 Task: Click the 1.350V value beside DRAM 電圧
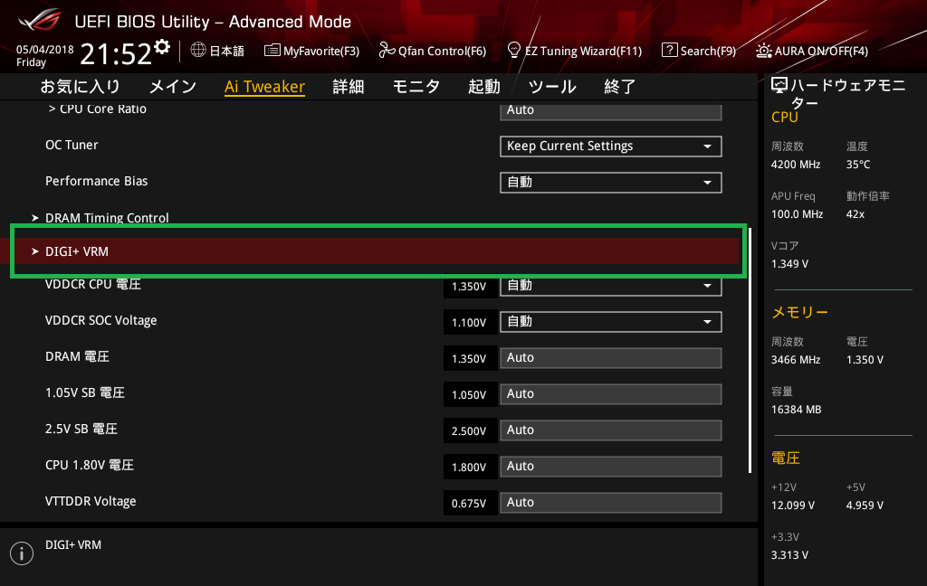click(x=470, y=359)
